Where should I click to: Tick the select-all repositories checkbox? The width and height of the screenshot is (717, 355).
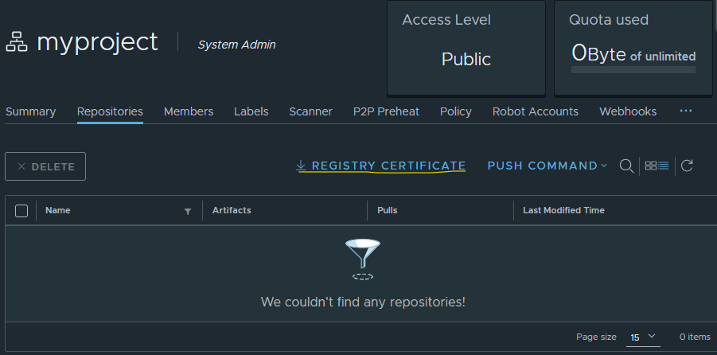coord(21,211)
